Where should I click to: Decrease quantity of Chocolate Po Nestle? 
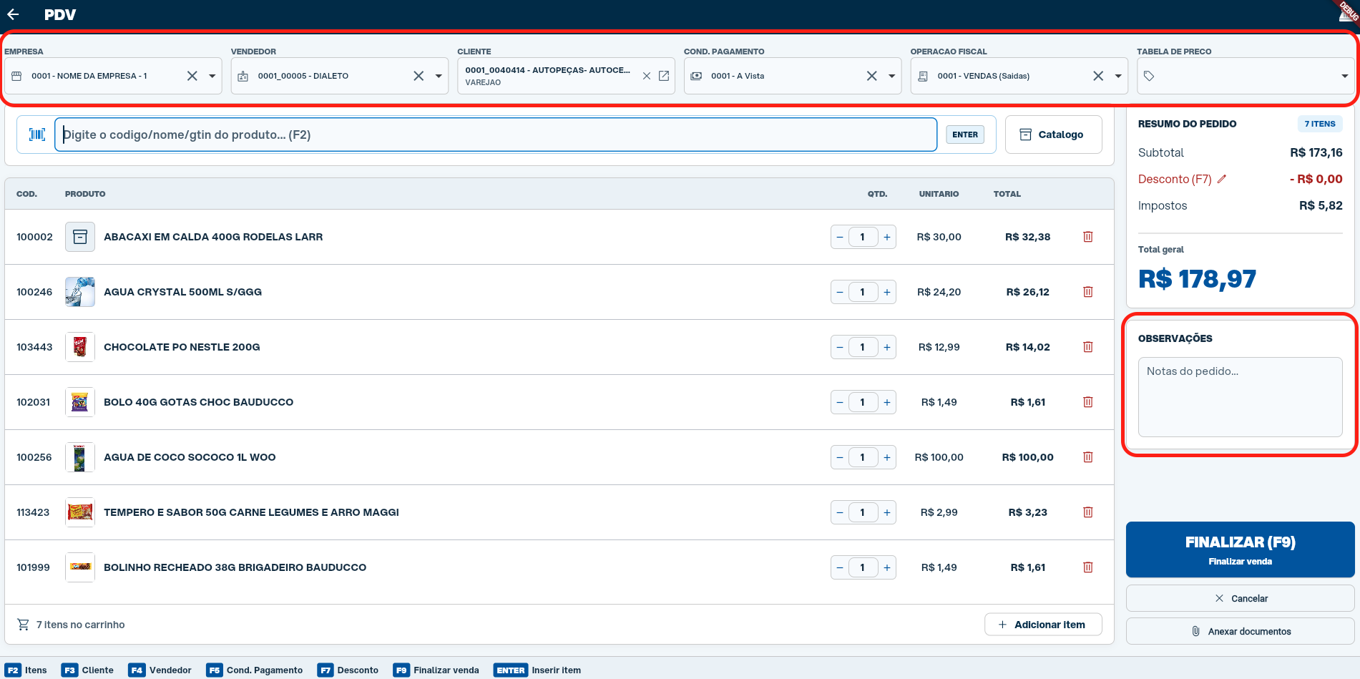[840, 347]
